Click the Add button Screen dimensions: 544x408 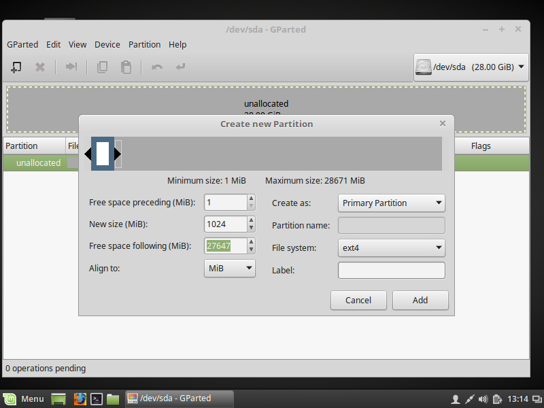(420, 300)
